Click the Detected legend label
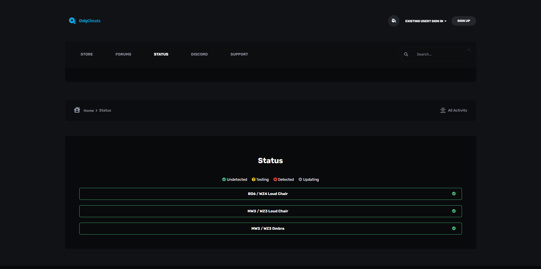541x269 pixels. 286,180
